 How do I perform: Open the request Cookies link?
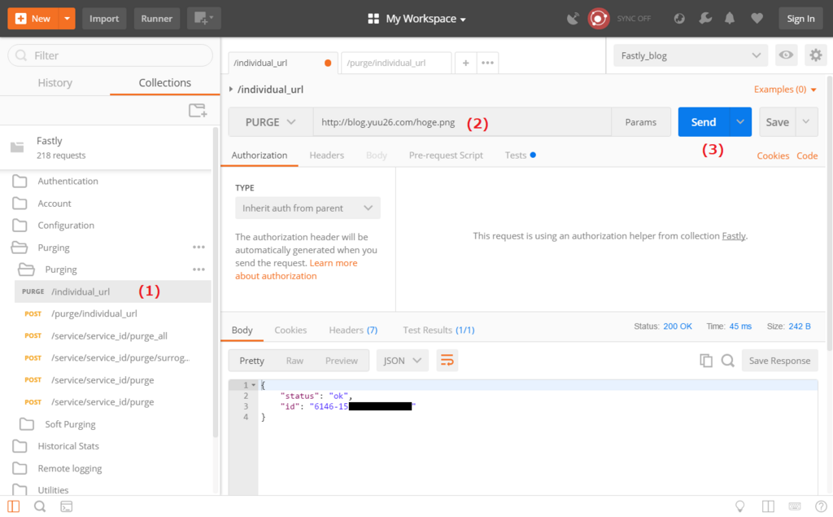tap(773, 156)
